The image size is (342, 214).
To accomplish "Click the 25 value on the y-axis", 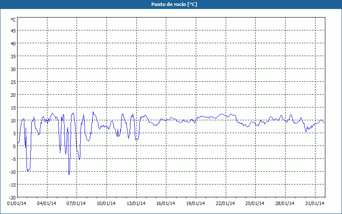I will pyautogui.click(x=13, y=82).
